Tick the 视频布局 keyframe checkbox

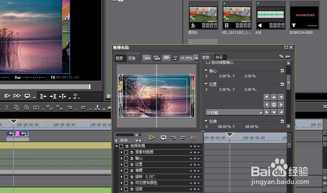click(121, 146)
